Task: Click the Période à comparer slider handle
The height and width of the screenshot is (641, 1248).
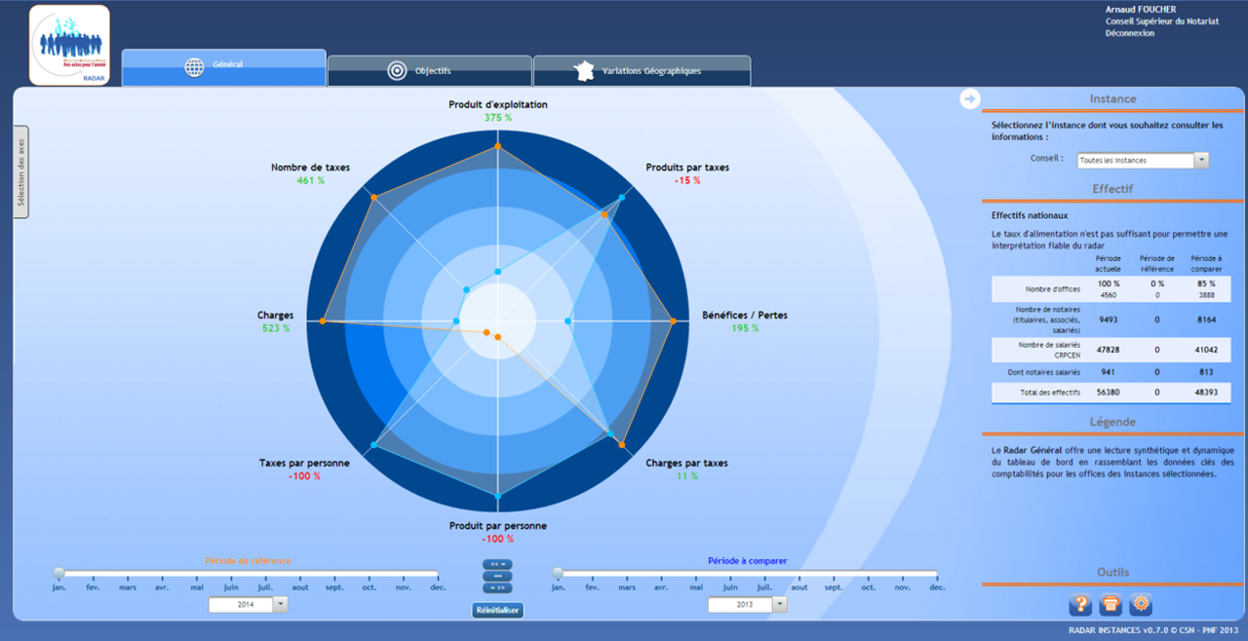Action: coord(558,573)
